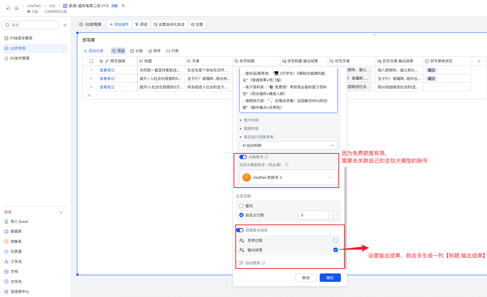Click the 小Q breadcrumb

(x=52, y=6)
